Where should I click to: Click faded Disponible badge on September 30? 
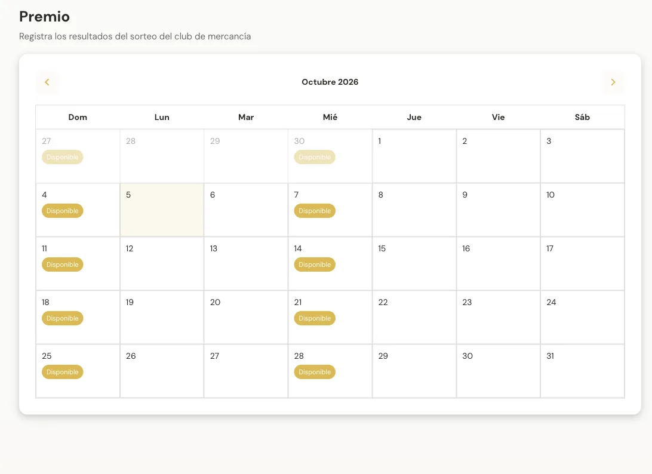314,157
